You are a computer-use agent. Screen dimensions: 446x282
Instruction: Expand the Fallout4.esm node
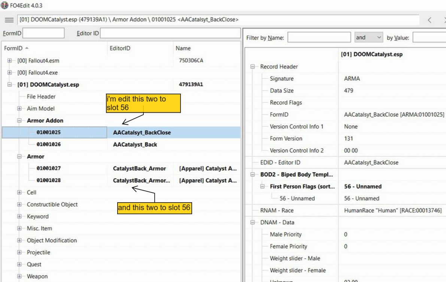click(x=9, y=61)
